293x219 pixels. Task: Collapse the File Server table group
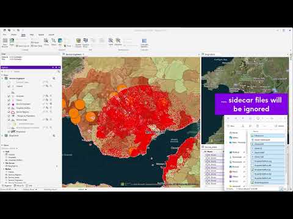pyautogui.click(x=4, y=163)
